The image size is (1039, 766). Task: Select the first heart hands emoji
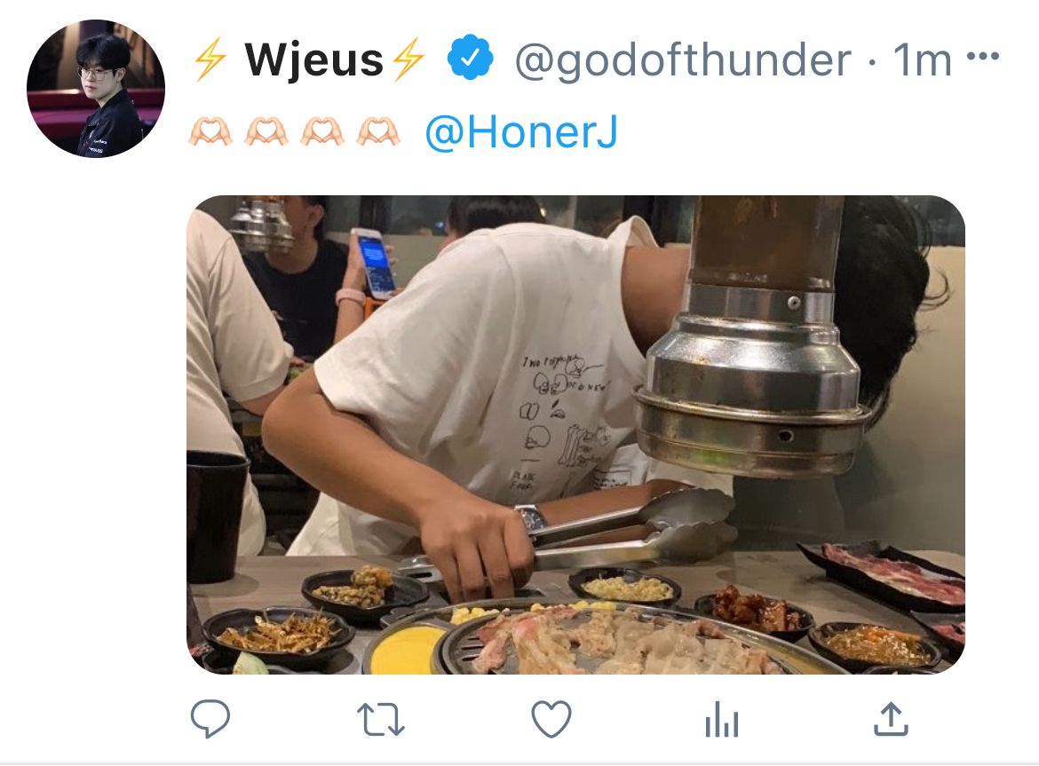(210, 131)
